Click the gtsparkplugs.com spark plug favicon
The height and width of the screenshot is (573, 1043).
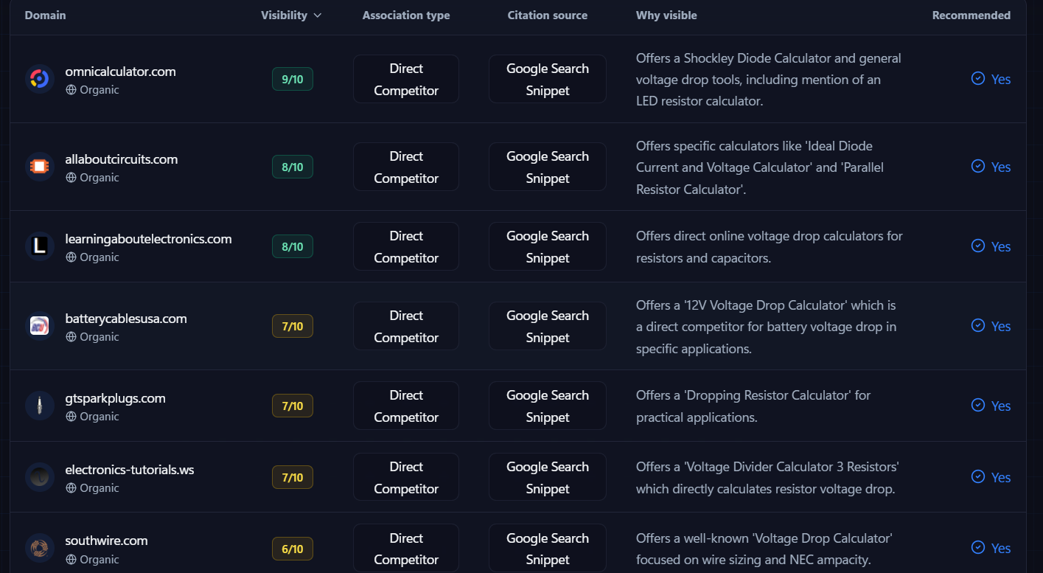[x=40, y=406]
